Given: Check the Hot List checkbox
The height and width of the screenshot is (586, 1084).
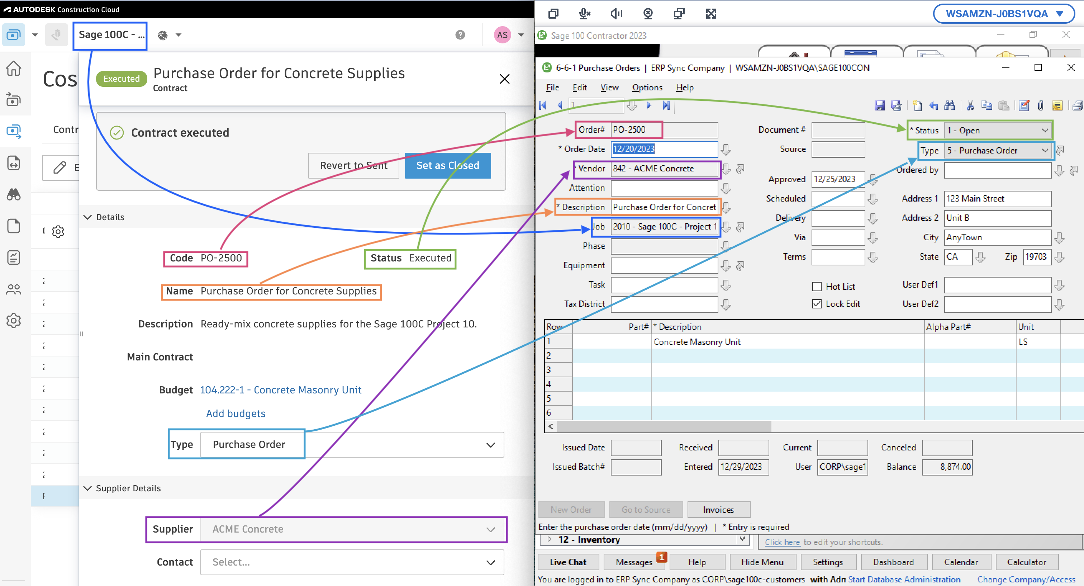Looking at the screenshot, I should (x=816, y=287).
